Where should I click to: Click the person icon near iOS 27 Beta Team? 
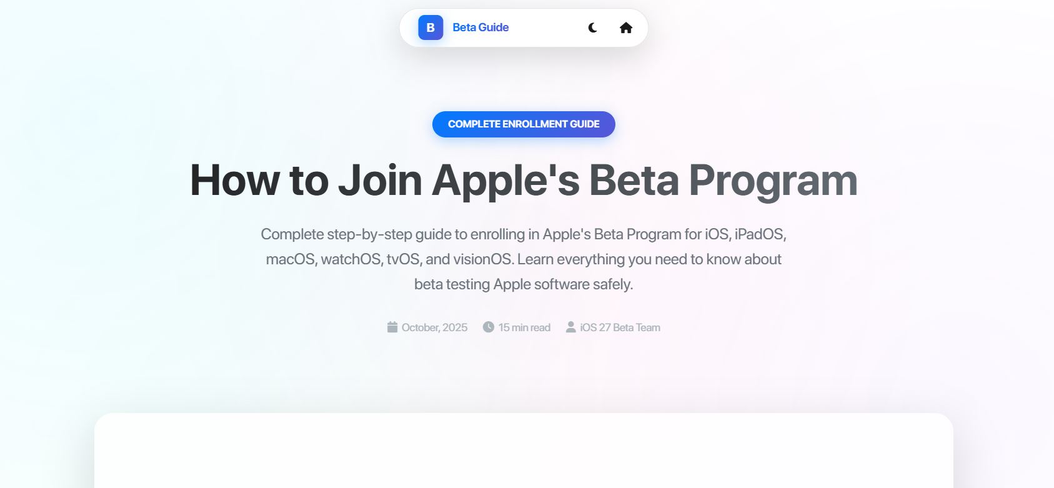(x=570, y=327)
